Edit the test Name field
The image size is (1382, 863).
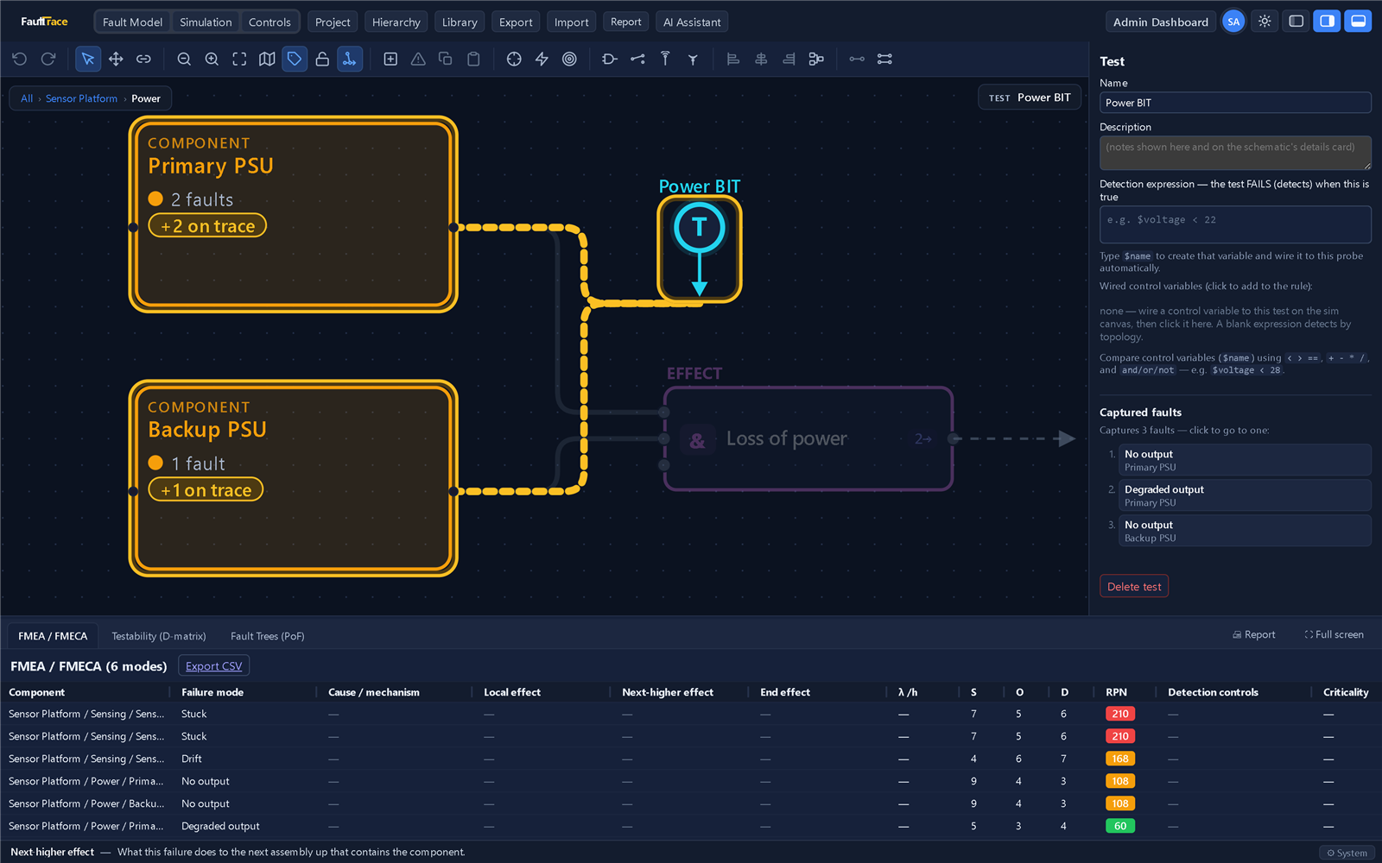click(x=1235, y=103)
